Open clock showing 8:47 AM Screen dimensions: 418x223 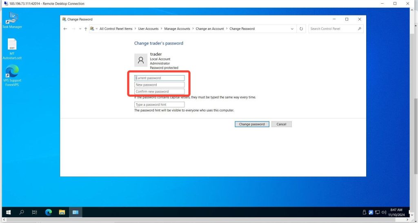pos(396,212)
